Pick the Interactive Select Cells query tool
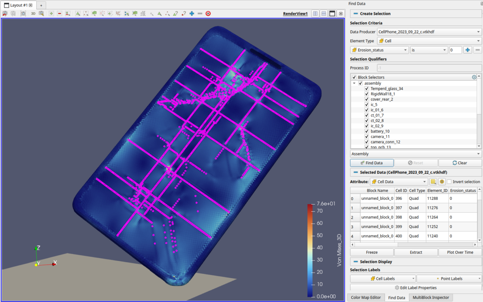 [x=159, y=13]
